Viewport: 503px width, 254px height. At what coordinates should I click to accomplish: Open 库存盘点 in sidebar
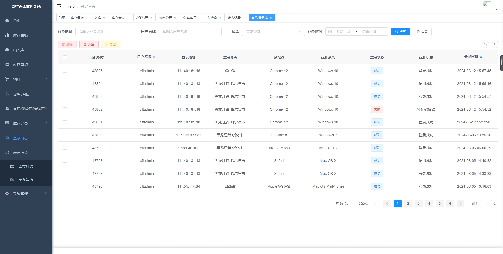[26, 64]
